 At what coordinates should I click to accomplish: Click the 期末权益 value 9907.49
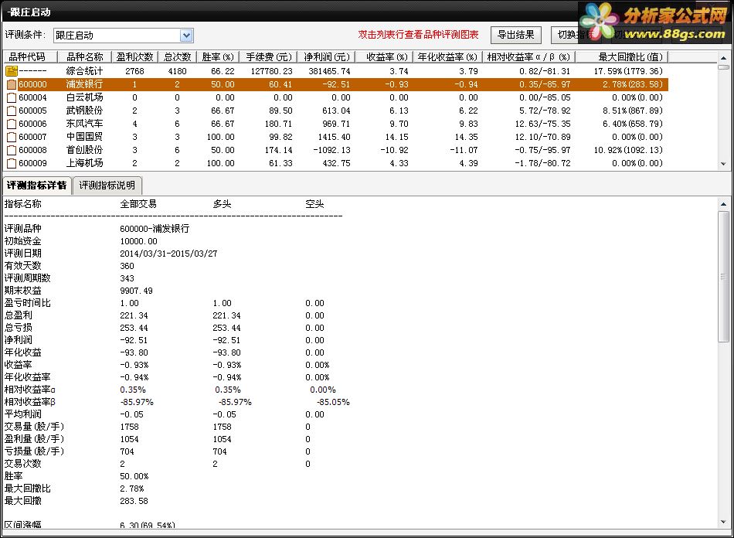[x=136, y=291]
